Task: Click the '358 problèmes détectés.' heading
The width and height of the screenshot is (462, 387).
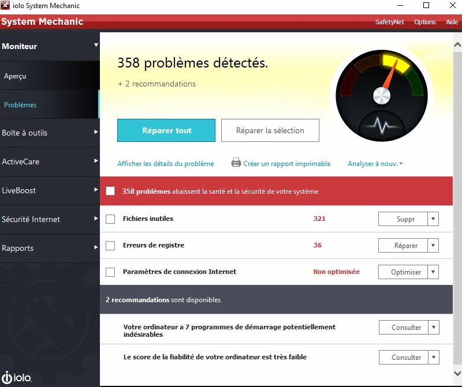Action: click(x=193, y=63)
